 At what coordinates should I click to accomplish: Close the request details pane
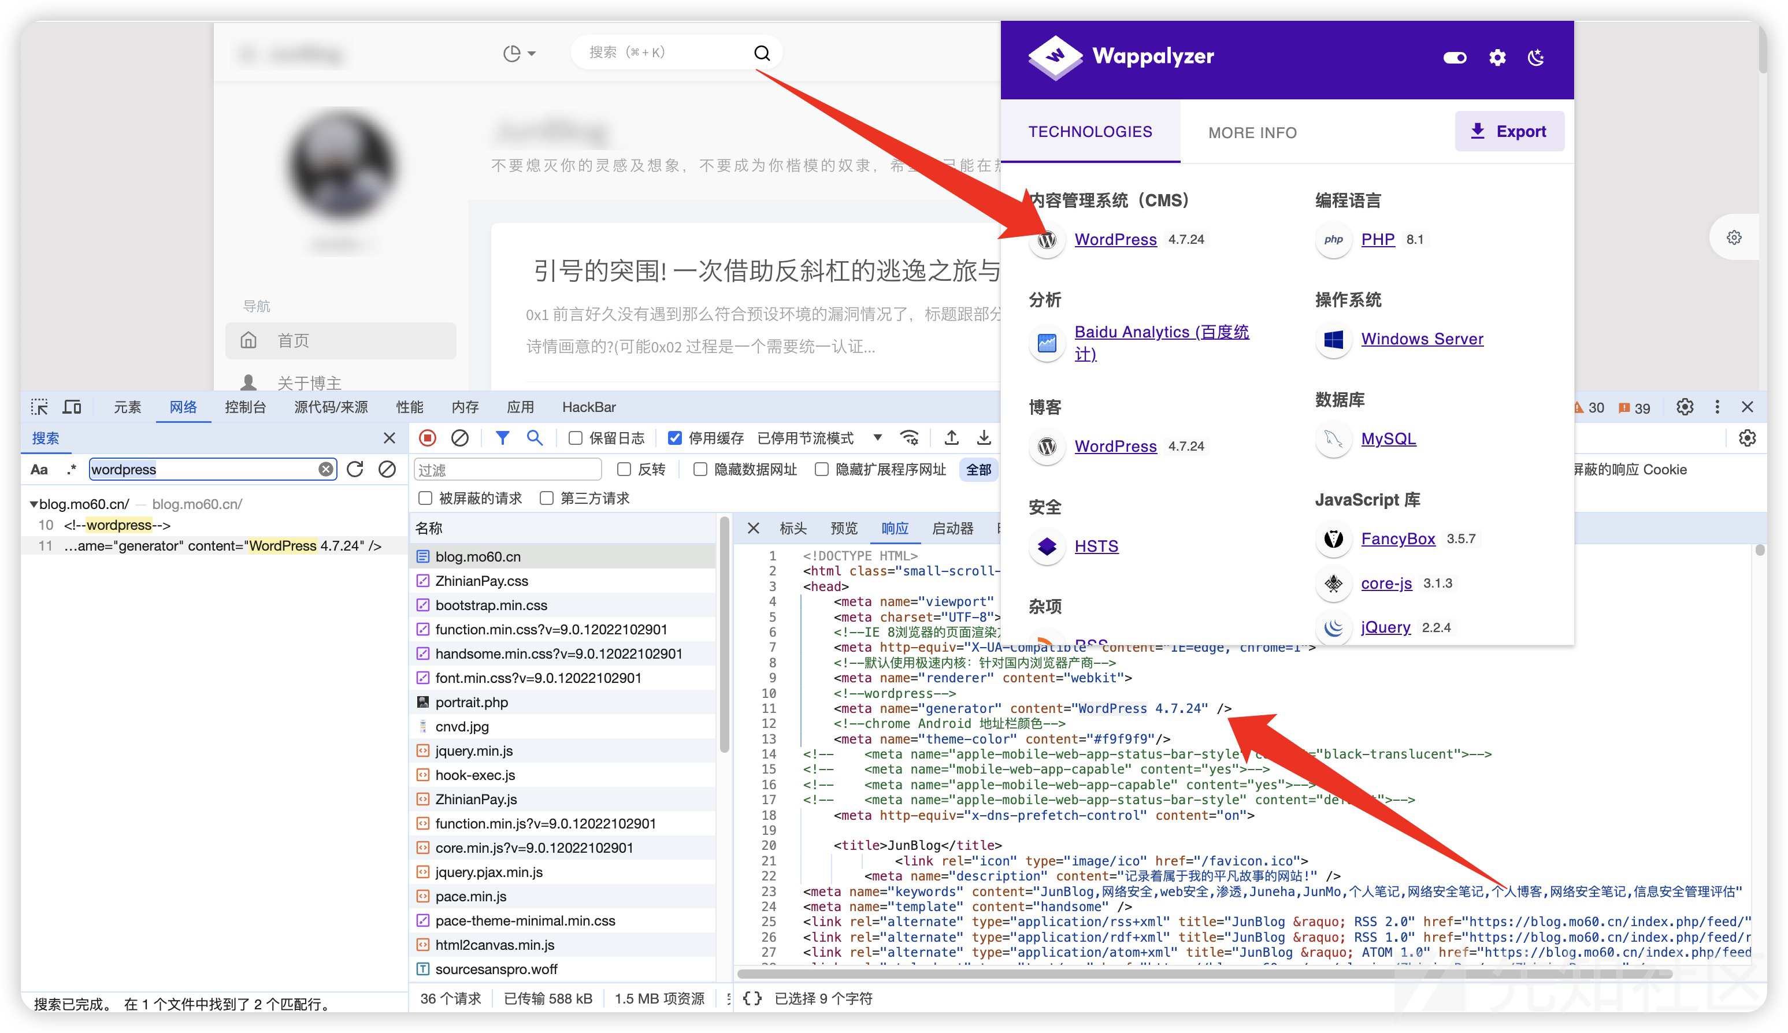[754, 529]
